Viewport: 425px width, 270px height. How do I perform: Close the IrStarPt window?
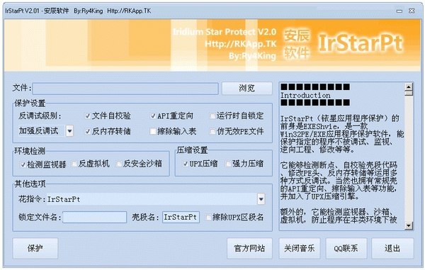[x=412, y=11]
